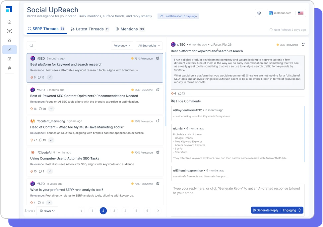Click upvote icon on 'Best platform for keyword' card
This screenshot has height=227, width=323.
pos(32,77)
